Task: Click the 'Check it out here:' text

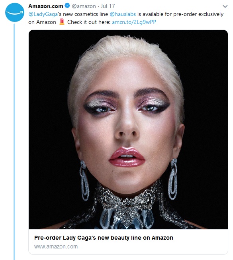Action: pos(89,22)
